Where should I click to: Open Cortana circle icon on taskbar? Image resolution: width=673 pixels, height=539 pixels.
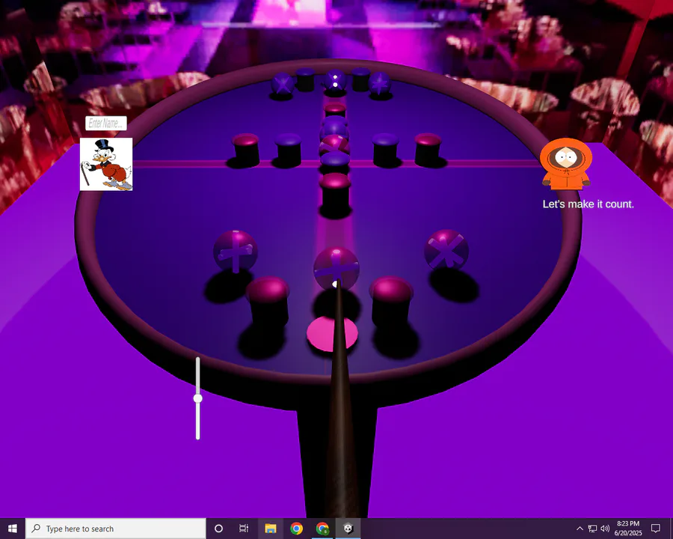[x=218, y=529]
